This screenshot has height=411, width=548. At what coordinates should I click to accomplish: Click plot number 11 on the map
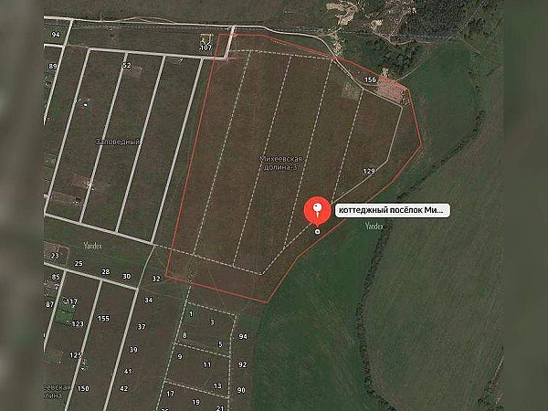pos(207,364)
